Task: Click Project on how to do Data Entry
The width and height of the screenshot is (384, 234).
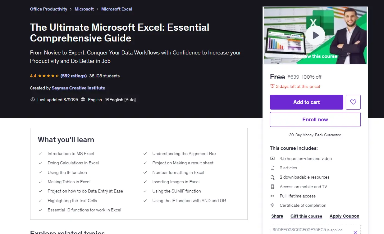Action: click(85, 191)
